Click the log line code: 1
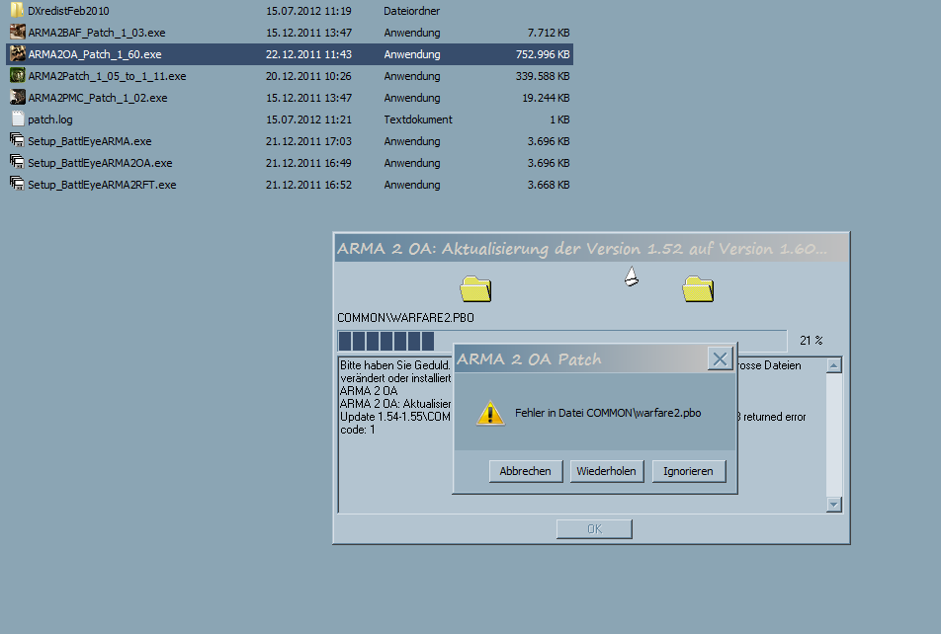The width and height of the screenshot is (941, 634). point(358,430)
